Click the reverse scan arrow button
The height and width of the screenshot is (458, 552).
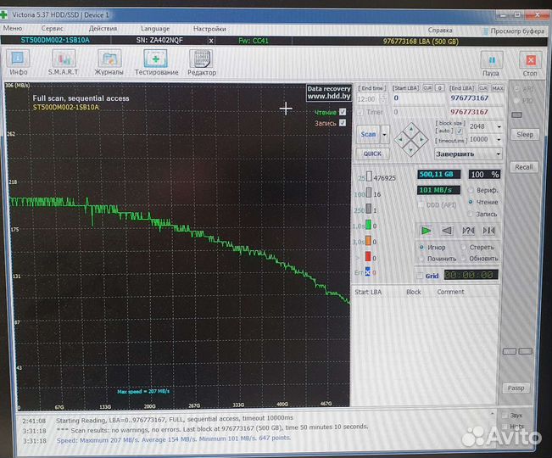tap(447, 231)
